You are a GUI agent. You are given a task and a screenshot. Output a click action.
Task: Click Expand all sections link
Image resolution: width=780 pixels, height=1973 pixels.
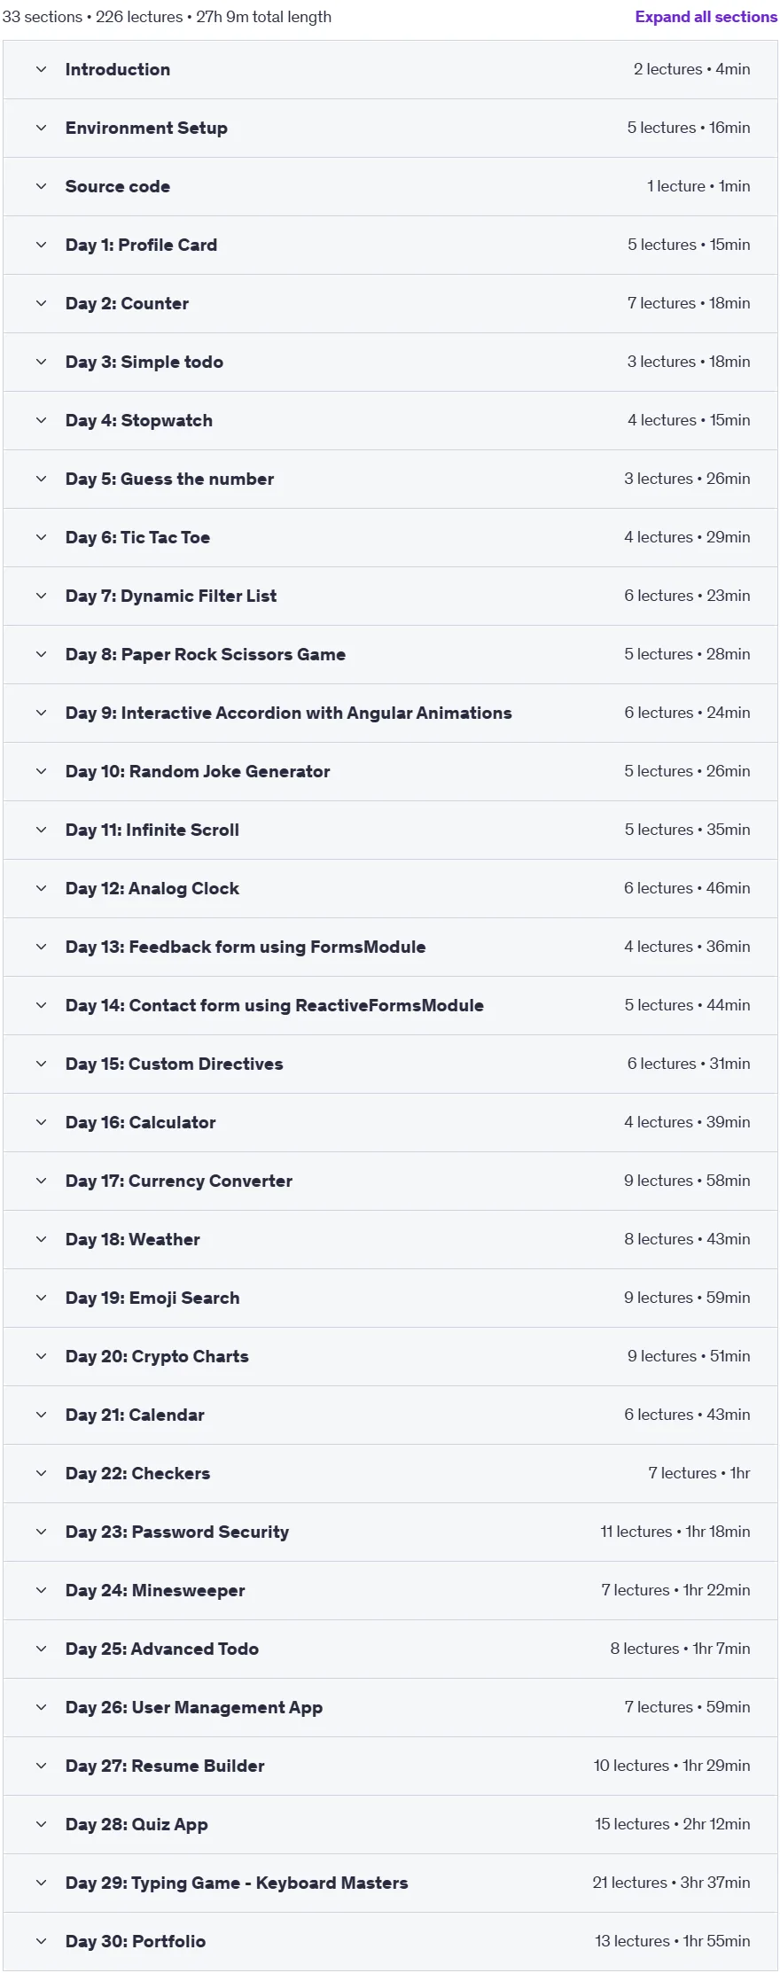coord(706,17)
